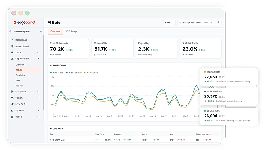
Task: Click the workspace icon beside the site name
Action: coord(11,32)
